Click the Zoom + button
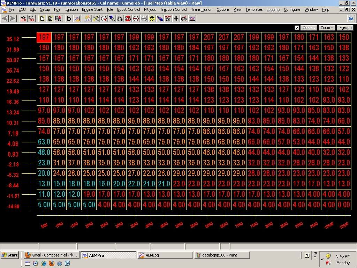 [x=327, y=28]
